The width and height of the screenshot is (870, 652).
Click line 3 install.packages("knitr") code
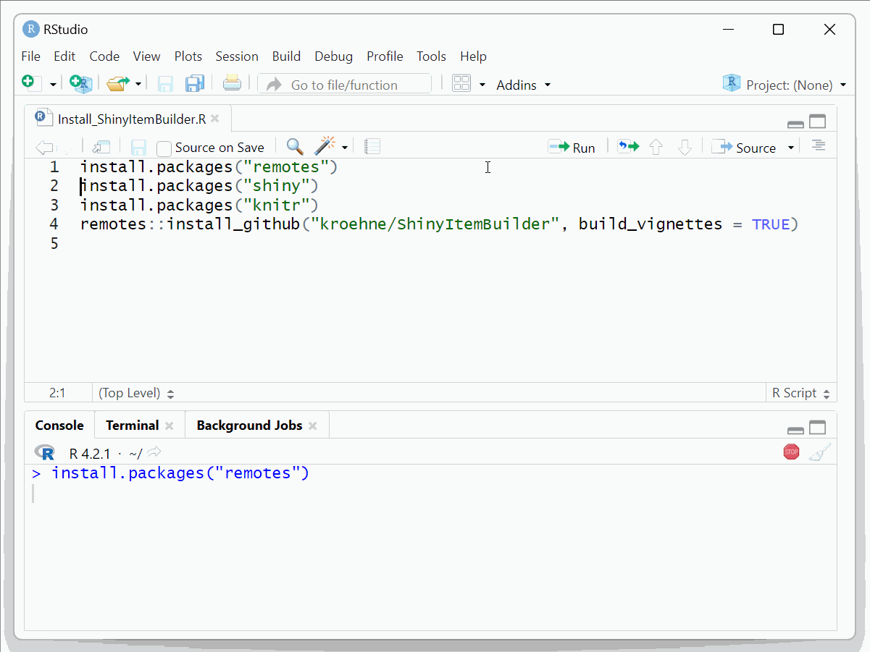pos(199,205)
